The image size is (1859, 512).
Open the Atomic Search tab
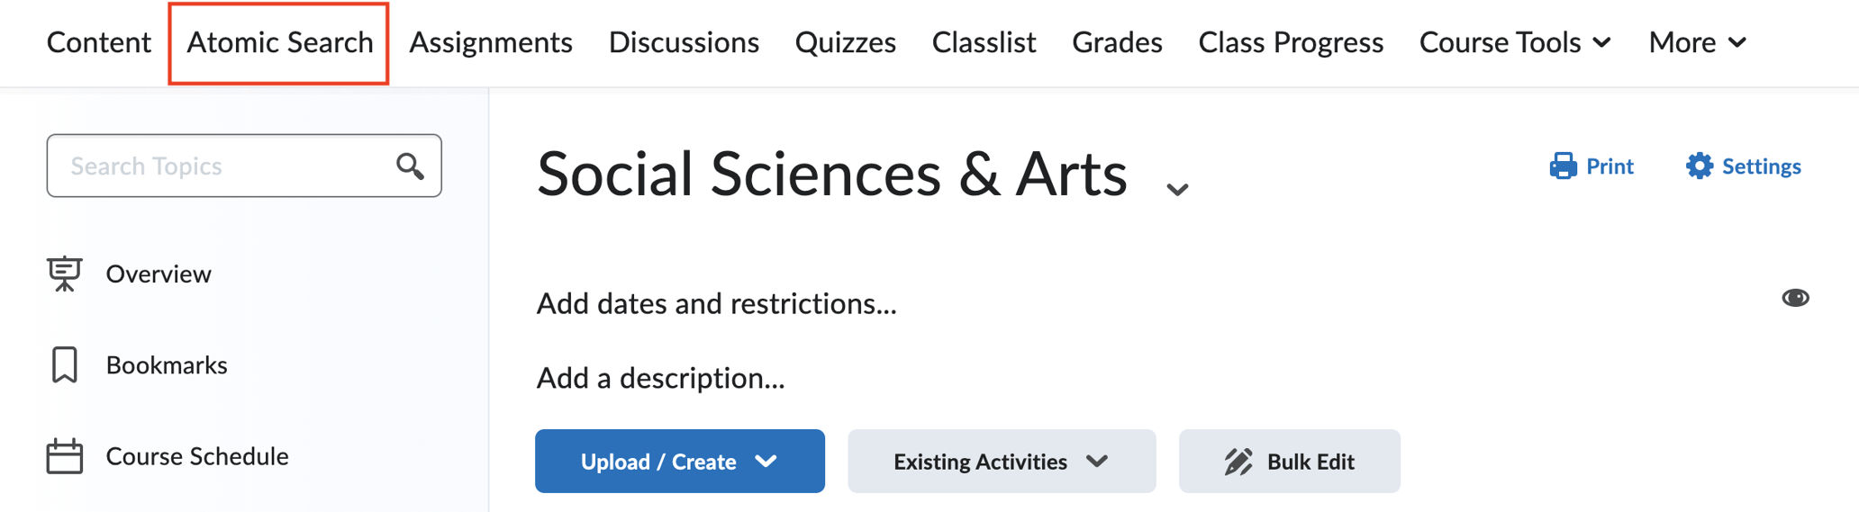279,42
